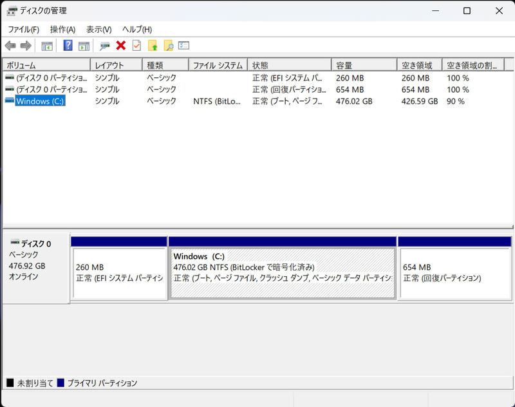Viewport: 515px width, 407px height.
Task: Click the back navigation arrow
Action: pos(10,45)
